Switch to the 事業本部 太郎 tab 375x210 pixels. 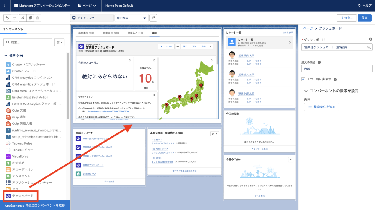86,33
